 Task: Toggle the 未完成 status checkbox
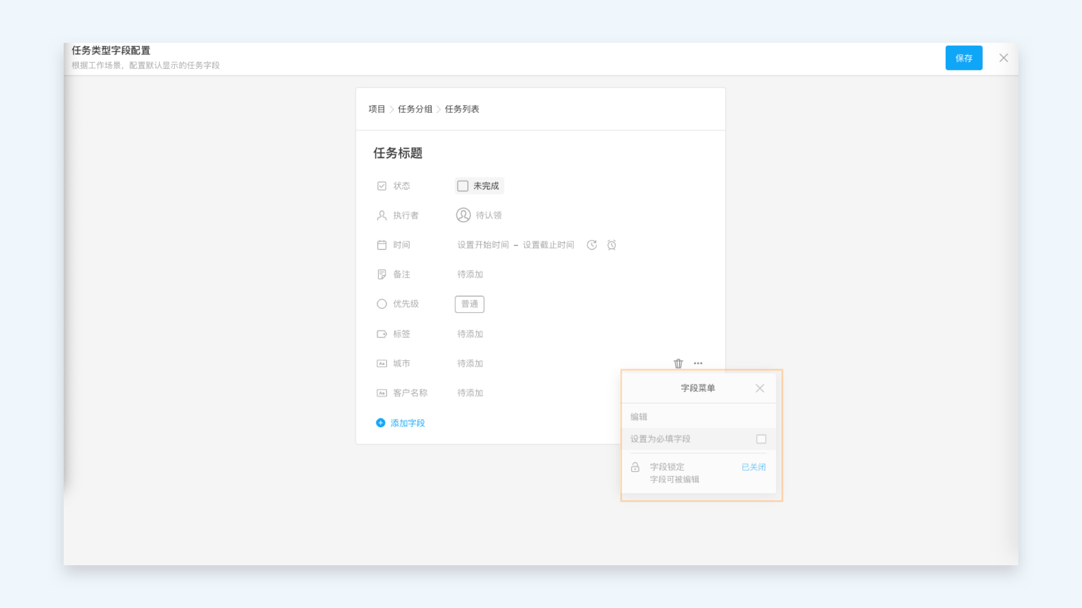click(x=463, y=186)
